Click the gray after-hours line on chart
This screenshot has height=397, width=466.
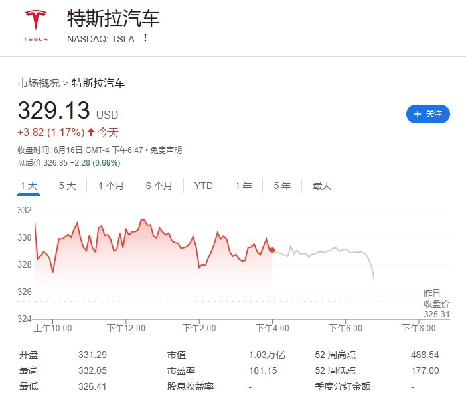click(x=323, y=253)
